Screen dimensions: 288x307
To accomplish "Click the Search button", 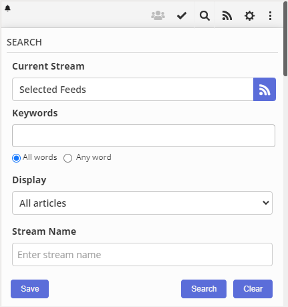I will point(204,289).
